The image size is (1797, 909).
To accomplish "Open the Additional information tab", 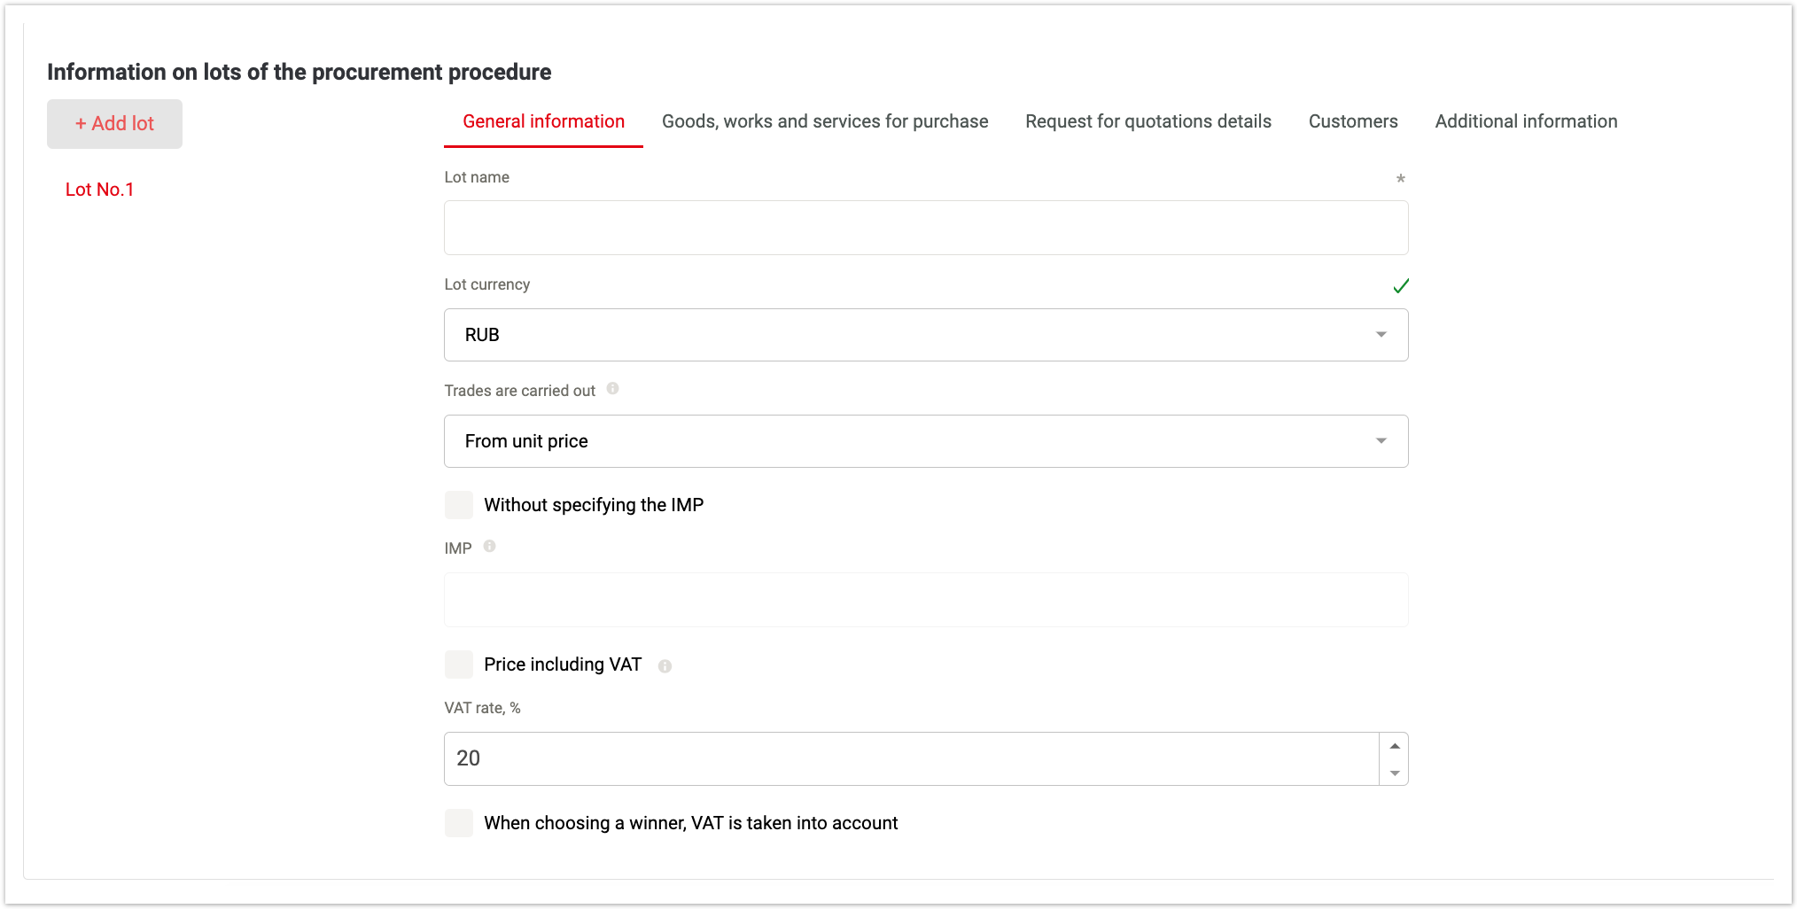I will [x=1526, y=122].
